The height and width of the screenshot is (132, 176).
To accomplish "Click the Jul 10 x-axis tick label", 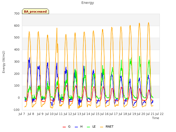I will (50, 114).
